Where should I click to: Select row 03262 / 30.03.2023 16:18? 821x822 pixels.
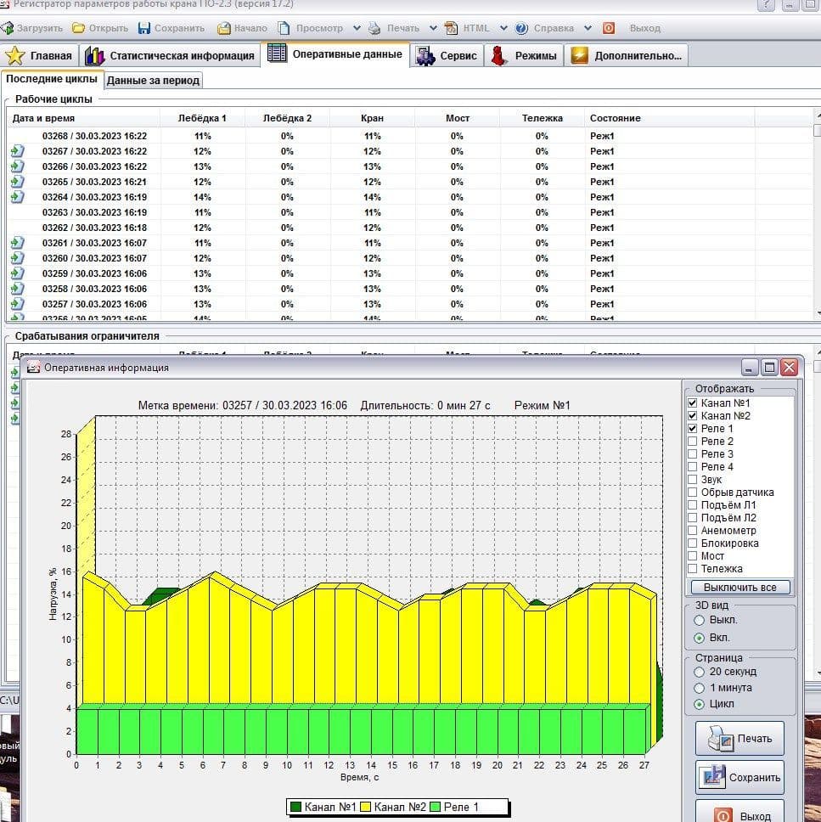(409, 228)
